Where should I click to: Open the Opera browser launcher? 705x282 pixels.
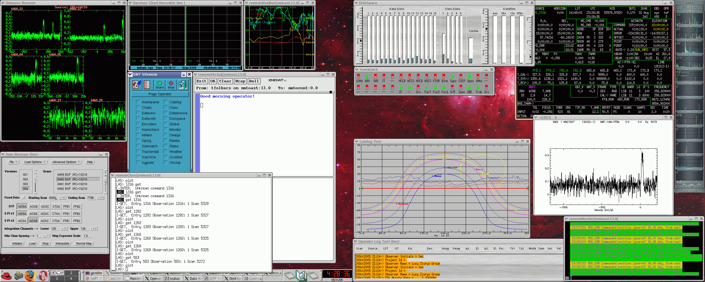click(x=43, y=276)
